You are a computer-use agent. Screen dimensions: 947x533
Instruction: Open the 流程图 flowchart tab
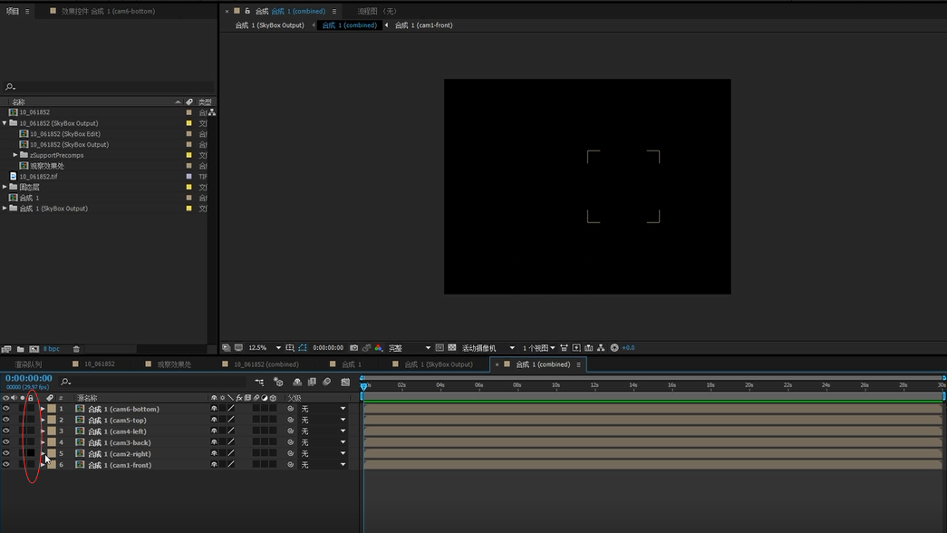click(x=376, y=11)
